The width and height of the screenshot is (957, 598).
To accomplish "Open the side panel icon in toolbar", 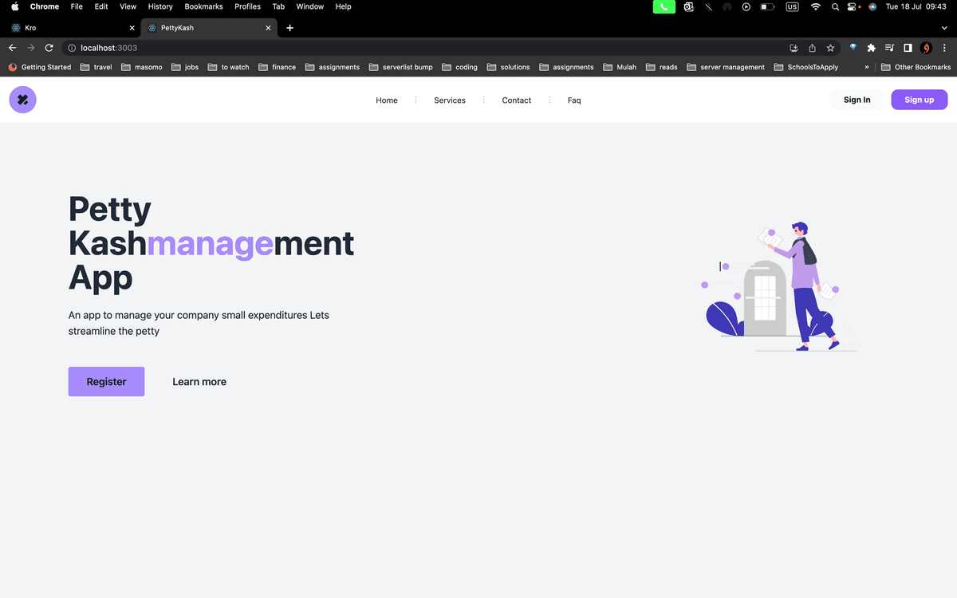I will coord(908,48).
